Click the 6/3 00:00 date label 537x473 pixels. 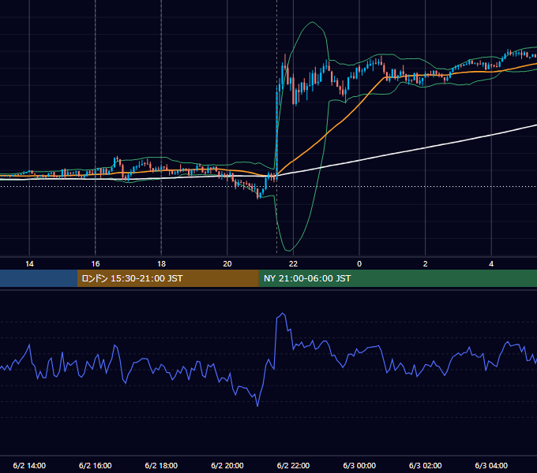[x=359, y=465]
